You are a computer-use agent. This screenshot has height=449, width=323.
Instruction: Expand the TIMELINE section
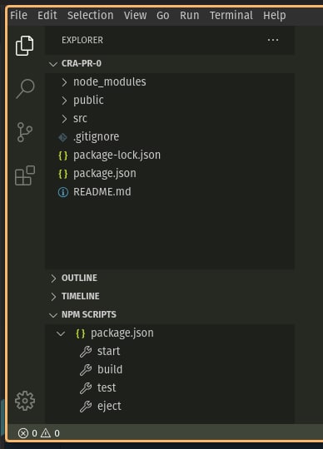(170, 296)
